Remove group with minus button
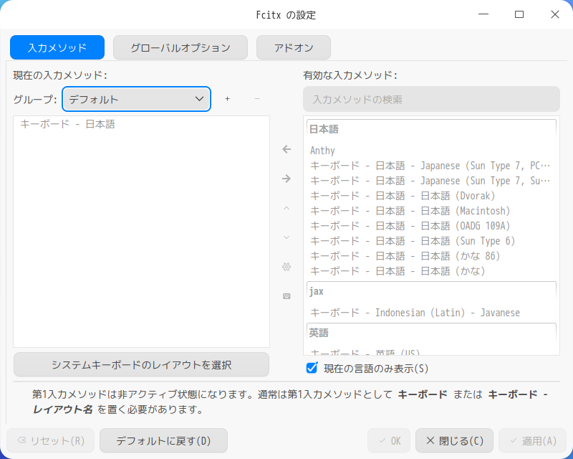This screenshot has height=459, width=573. click(x=257, y=99)
